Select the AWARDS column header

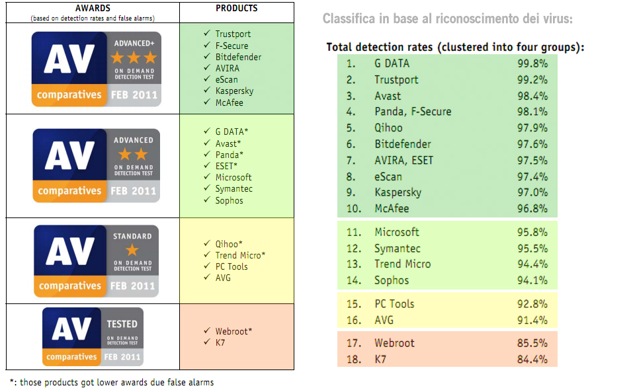pyautogui.click(x=93, y=9)
